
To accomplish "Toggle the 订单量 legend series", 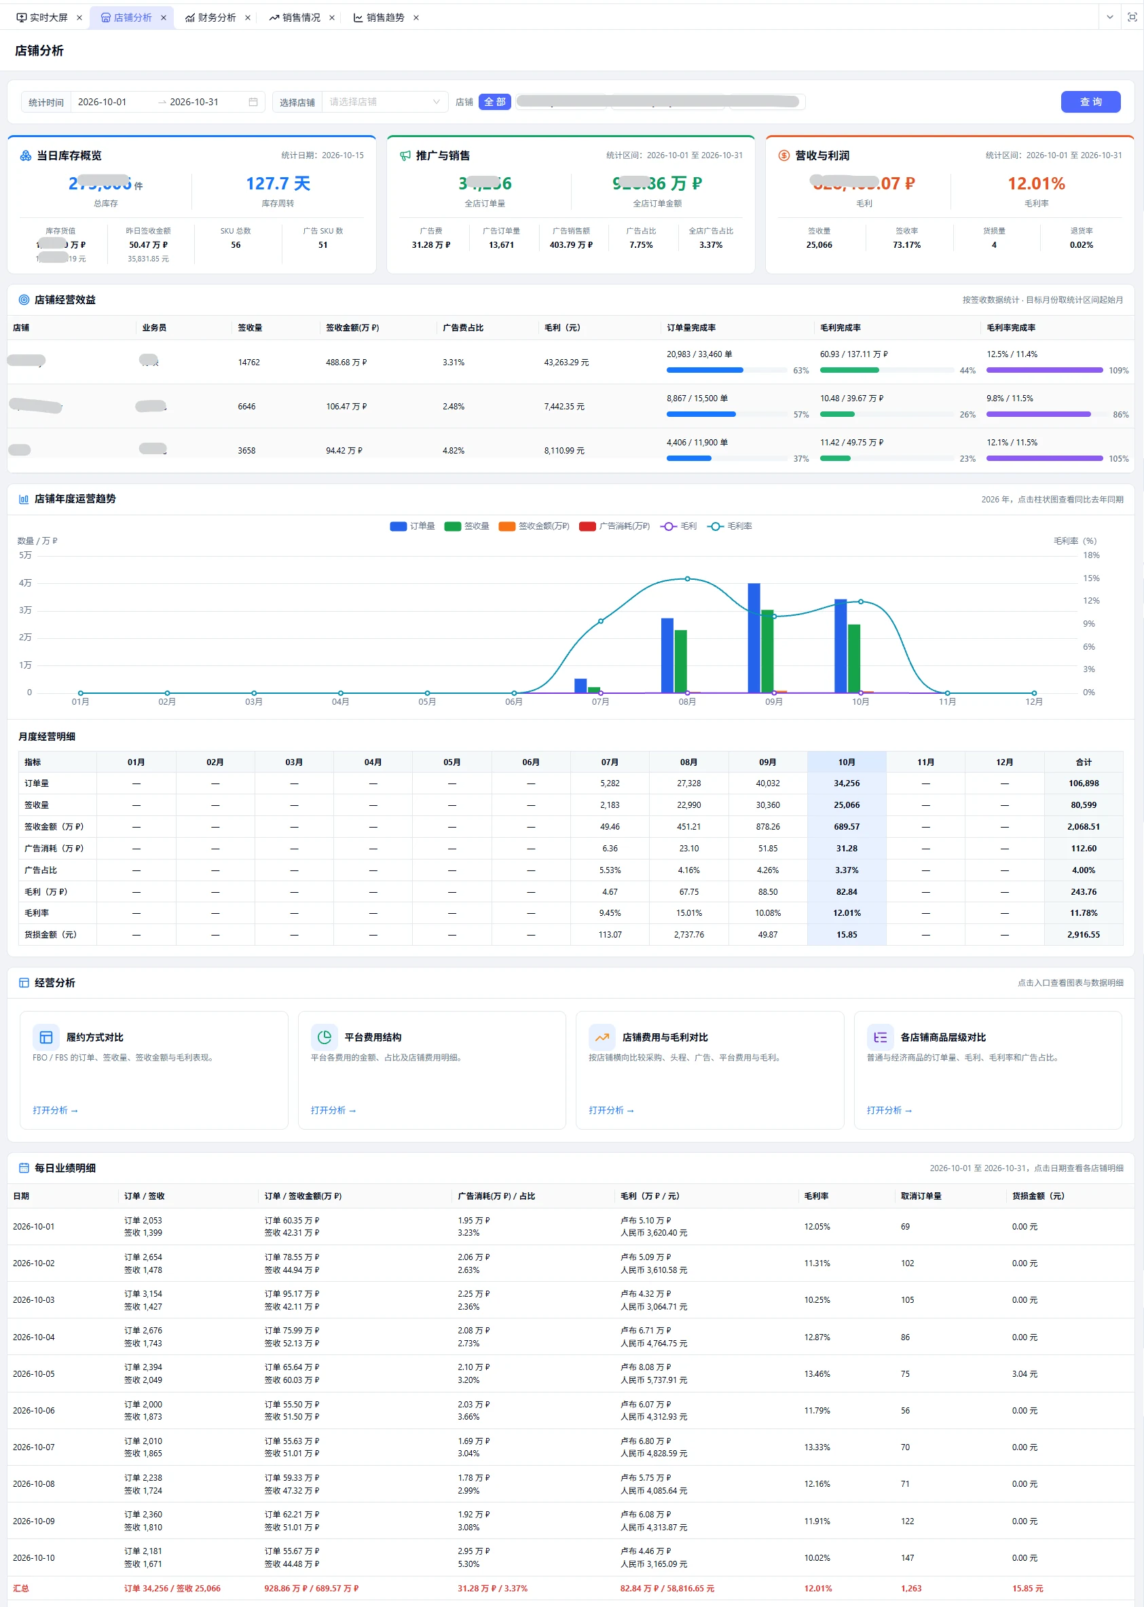I will click(412, 526).
